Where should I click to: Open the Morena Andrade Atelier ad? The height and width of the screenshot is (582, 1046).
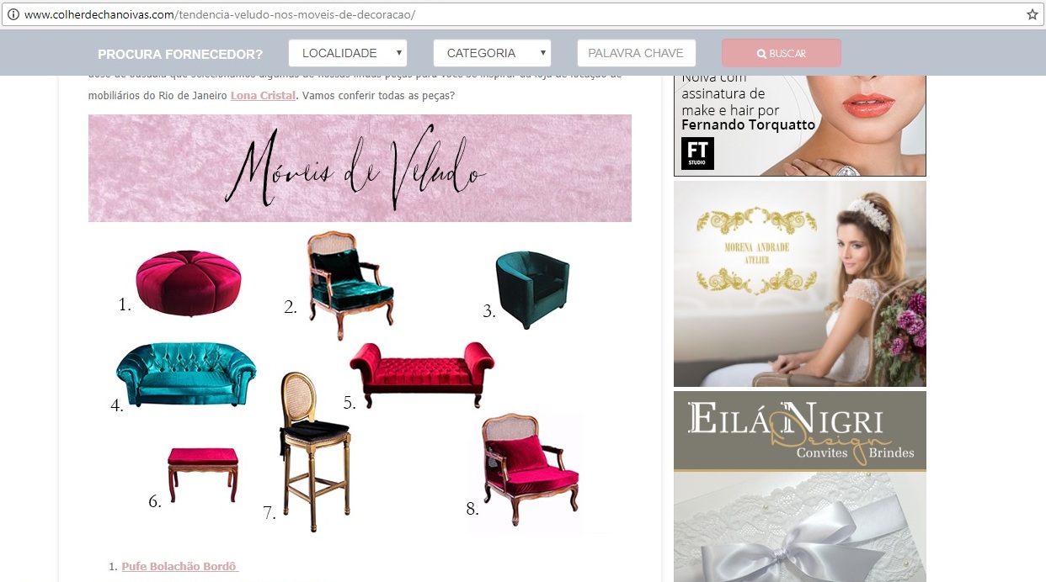(x=800, y=284)
